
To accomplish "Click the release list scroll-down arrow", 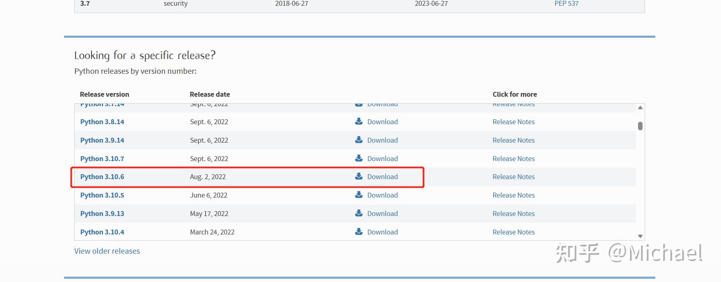I will click(x=640, y=236).
